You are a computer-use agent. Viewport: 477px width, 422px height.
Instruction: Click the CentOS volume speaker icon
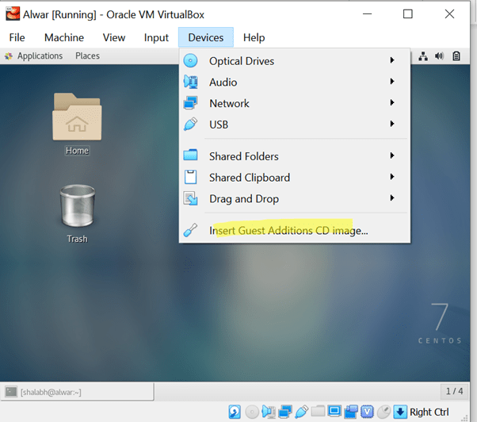click(440, 56)
